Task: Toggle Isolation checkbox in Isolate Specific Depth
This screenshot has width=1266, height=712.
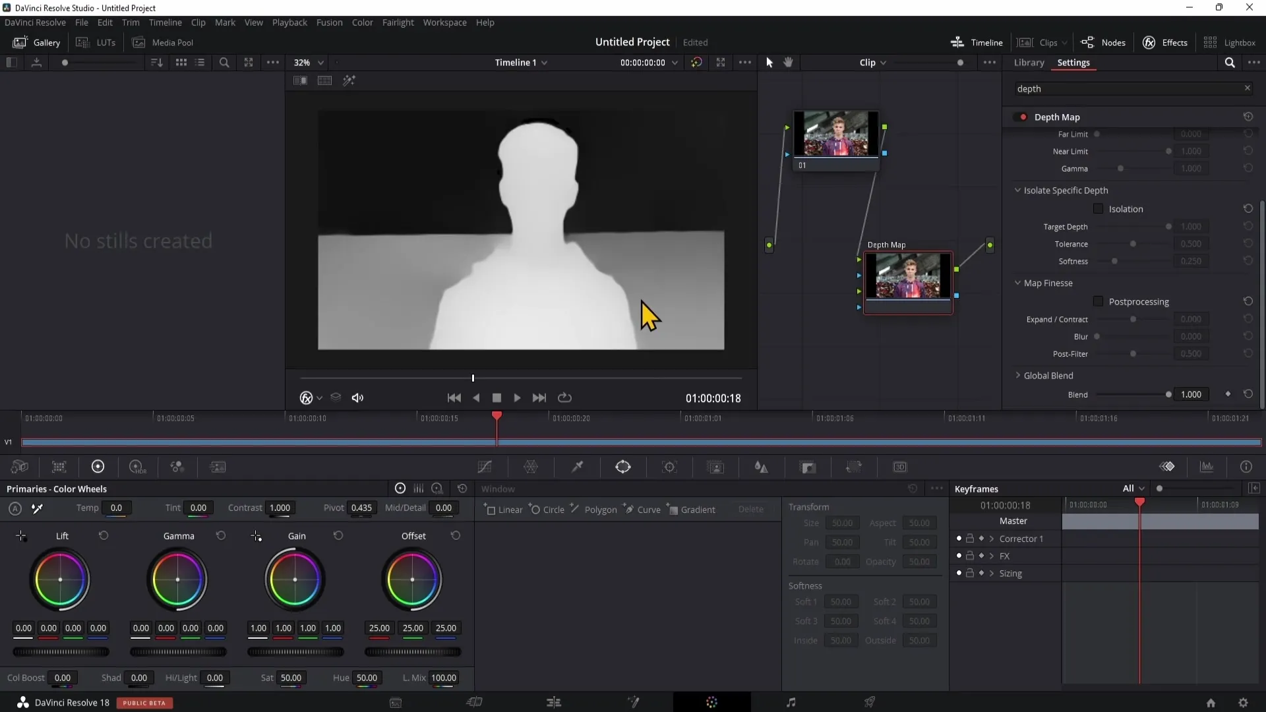Action: (x=1097, y=208)
